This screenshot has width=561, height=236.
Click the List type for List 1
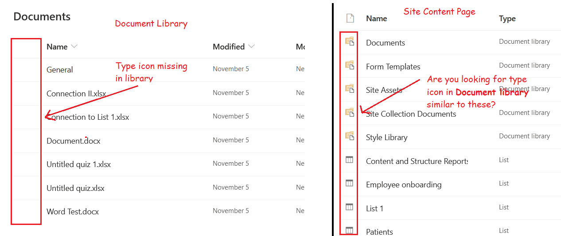click(504, 207)
